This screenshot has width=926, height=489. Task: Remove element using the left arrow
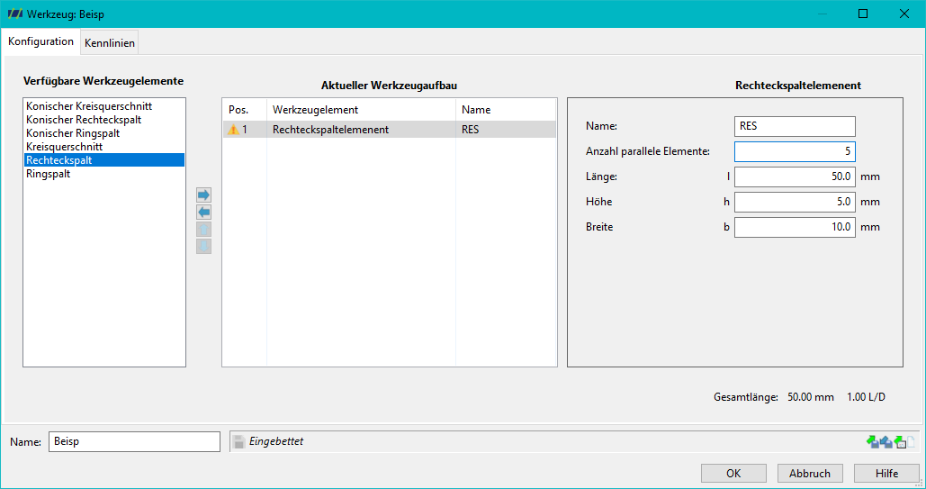pyautogui.click(x=203, y=213)
